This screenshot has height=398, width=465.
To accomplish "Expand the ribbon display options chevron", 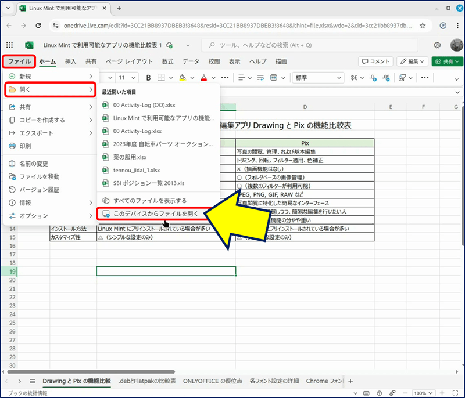I will coord(457,79).
